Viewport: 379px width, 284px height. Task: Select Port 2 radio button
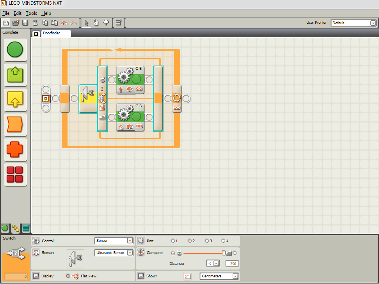pos(190,241)
